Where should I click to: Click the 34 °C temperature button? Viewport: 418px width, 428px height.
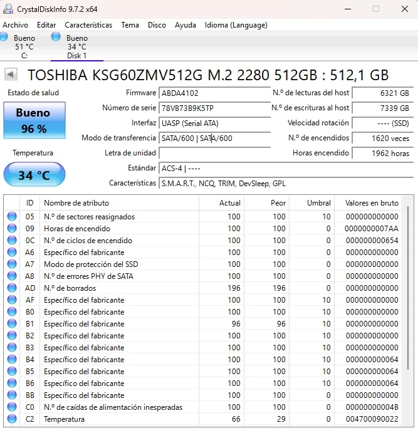34,174
